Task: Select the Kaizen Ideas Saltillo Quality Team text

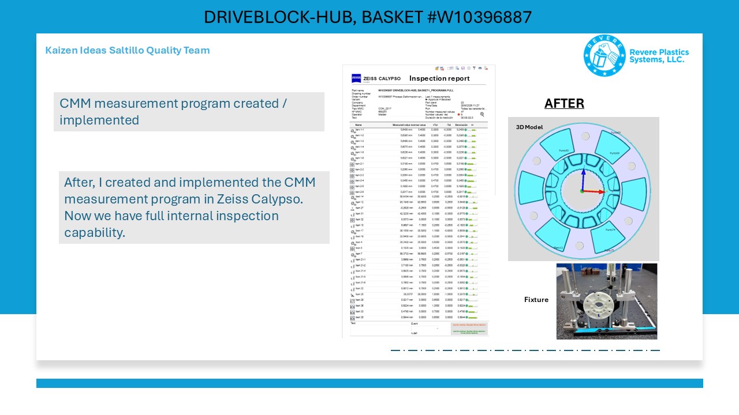Action: pyautogui.click(x=128, y=50)
